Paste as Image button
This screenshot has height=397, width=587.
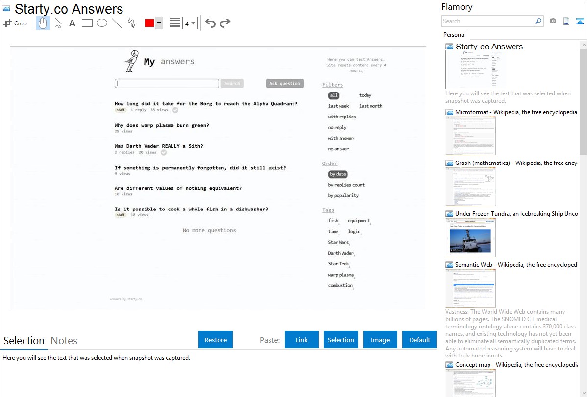380,340
